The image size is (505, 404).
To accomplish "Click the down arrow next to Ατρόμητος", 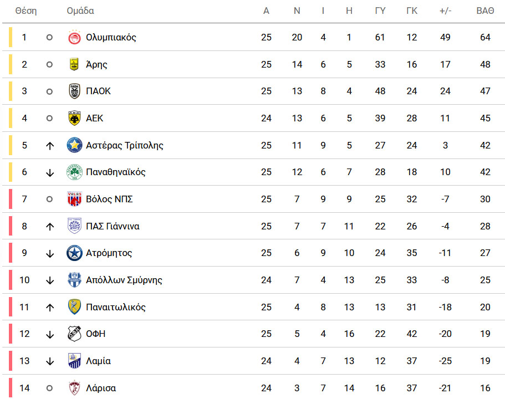I will coord(49,253).
